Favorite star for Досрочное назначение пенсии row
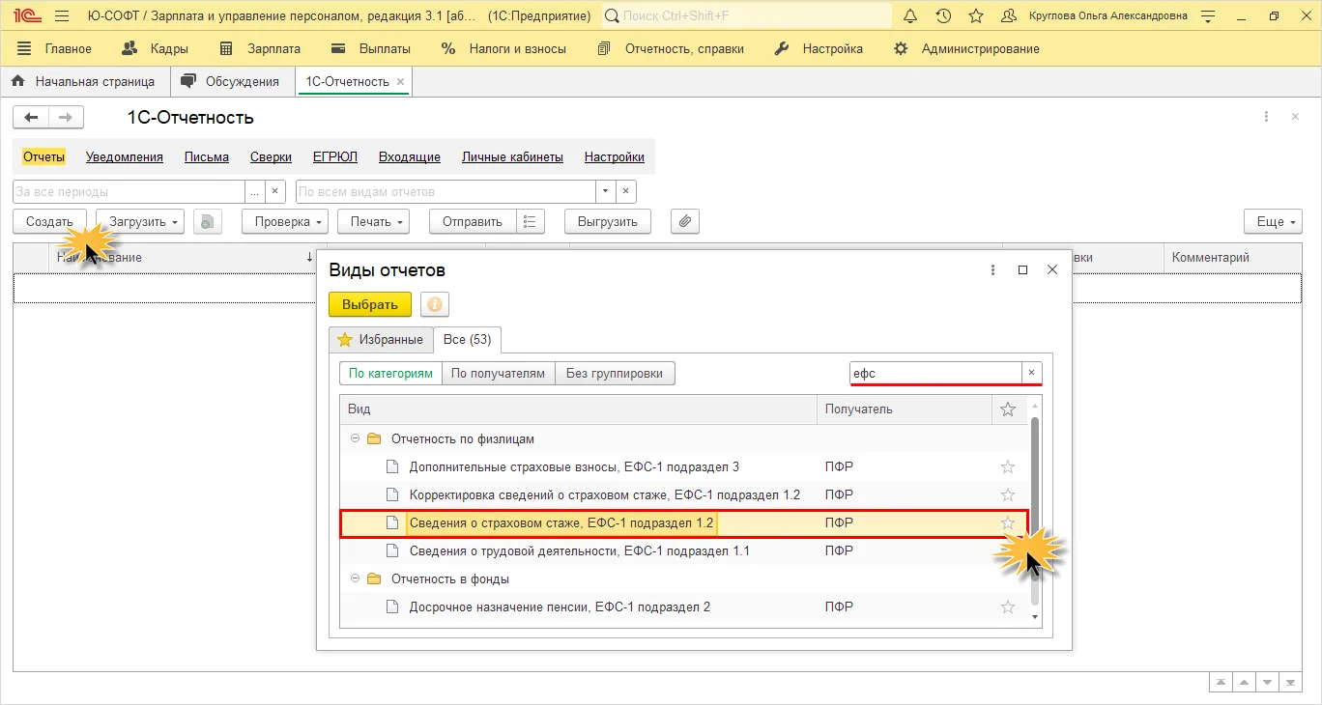Viewport: 1322px width, 705px height. [x=1008, y=606]
